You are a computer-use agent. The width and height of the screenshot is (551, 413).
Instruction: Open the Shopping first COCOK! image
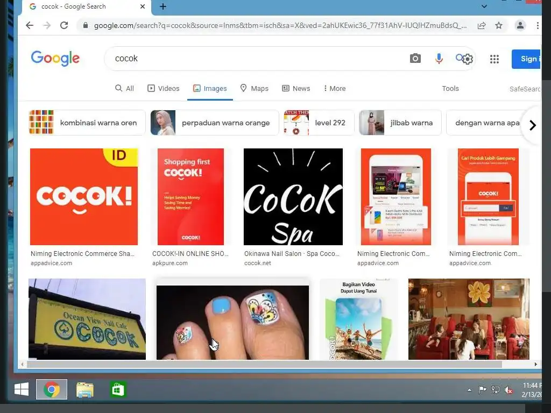190,197
